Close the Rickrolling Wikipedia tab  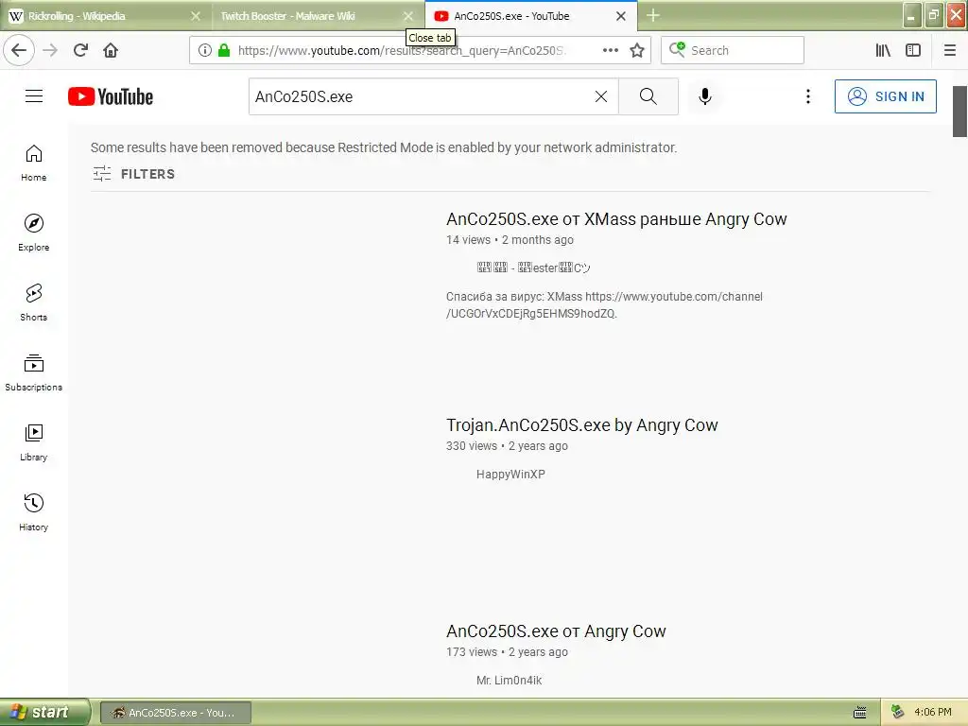196,16
